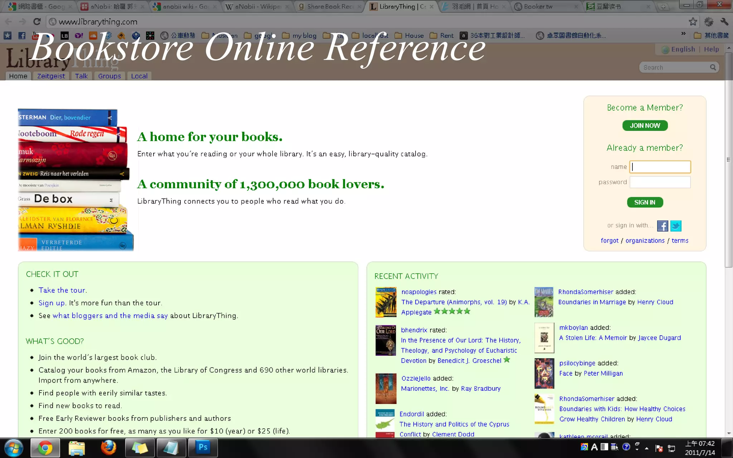Screen dimensions: 733x458
Task: Open the Talk site tab
Action: point(81,76)
